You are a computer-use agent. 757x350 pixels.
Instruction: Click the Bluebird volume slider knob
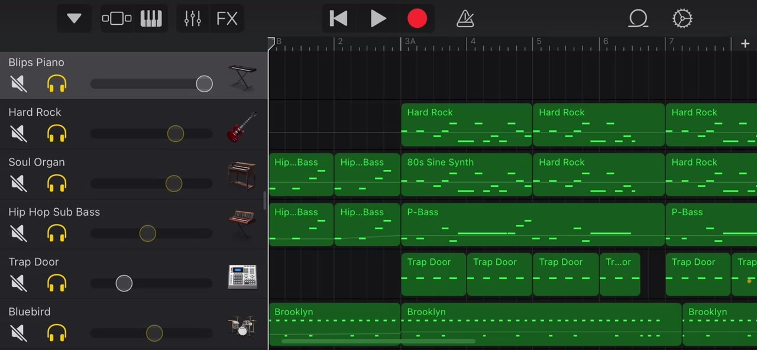pyautogui.click(x=154, y=333)
